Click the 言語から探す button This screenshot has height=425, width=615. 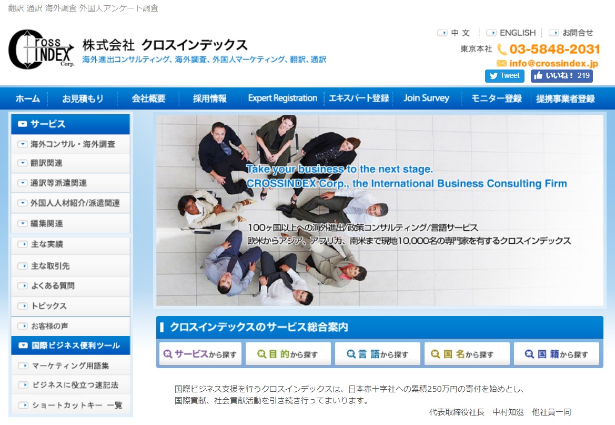tap(378, 354)
